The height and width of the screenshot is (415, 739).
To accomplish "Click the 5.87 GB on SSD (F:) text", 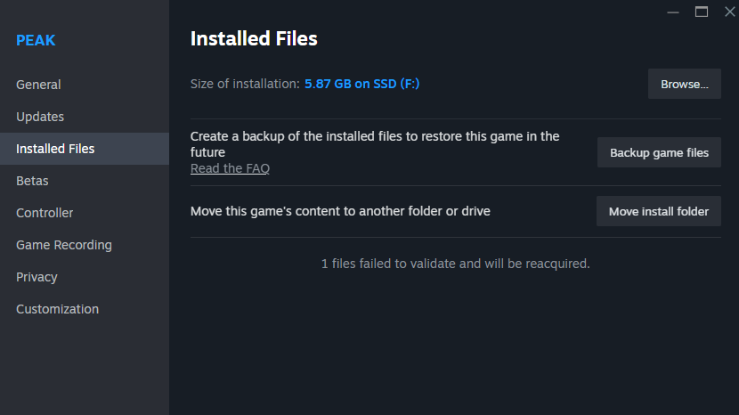I will (361, 84).
